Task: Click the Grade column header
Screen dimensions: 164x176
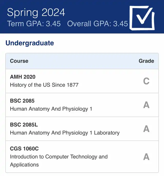Action: [x=146, y=61]
